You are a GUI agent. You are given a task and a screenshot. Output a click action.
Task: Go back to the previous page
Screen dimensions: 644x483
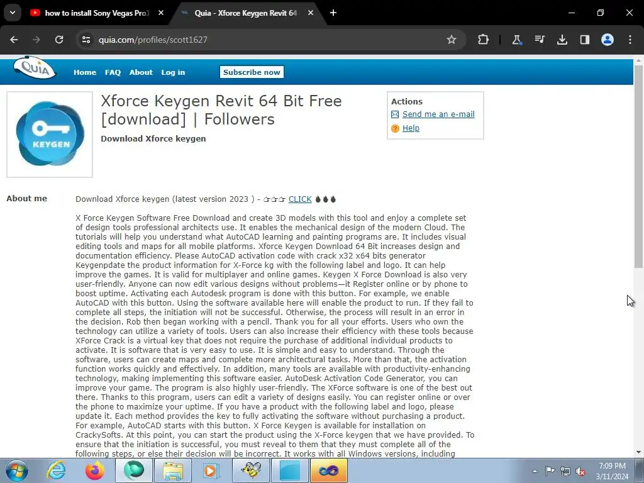point(14,40)
